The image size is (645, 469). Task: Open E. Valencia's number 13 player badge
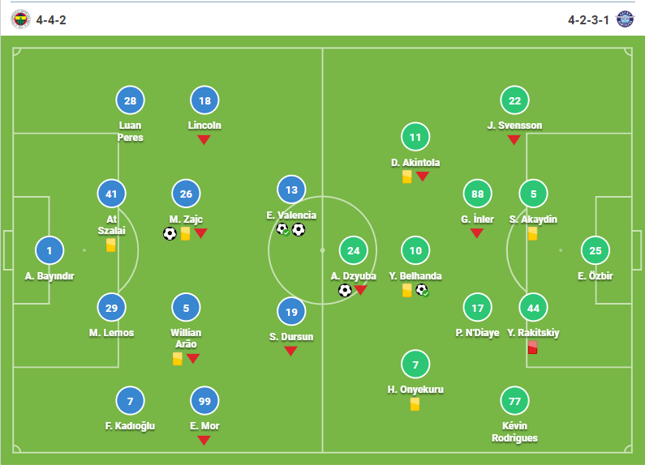point(291,190)
